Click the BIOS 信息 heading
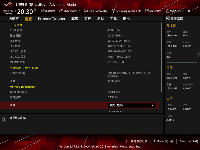Screen dimensions: 200x150 pyautogui.click(x=16, y=25)
